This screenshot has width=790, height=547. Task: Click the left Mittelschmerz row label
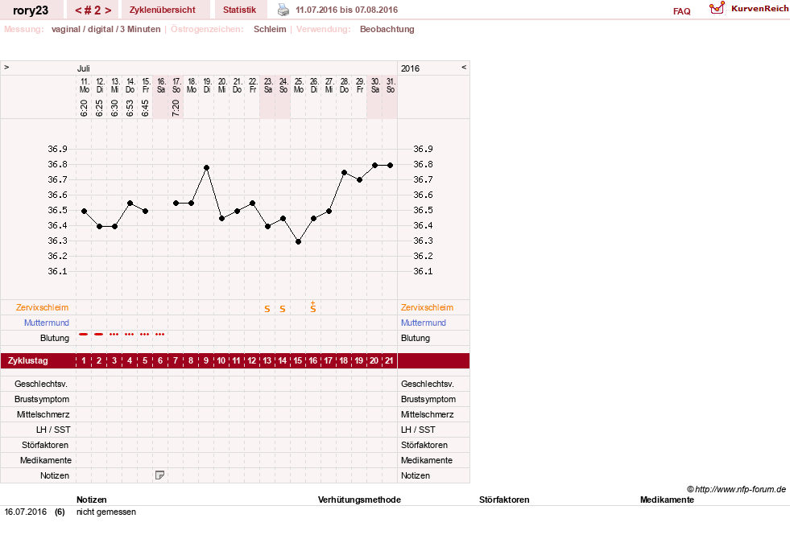tap(43, 414)
